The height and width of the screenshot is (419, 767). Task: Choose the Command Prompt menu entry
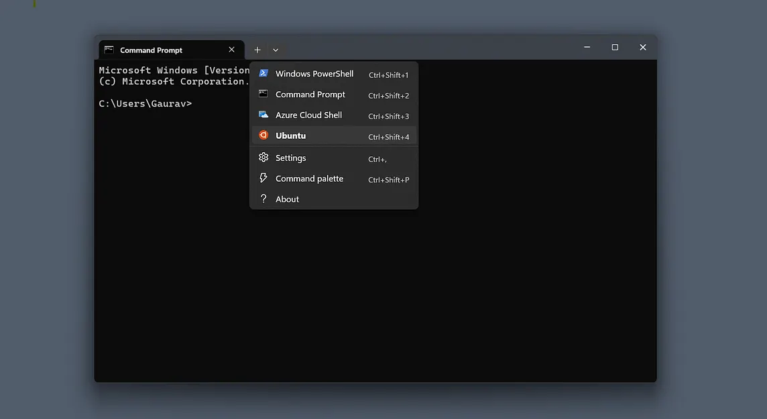coord(334,95)
